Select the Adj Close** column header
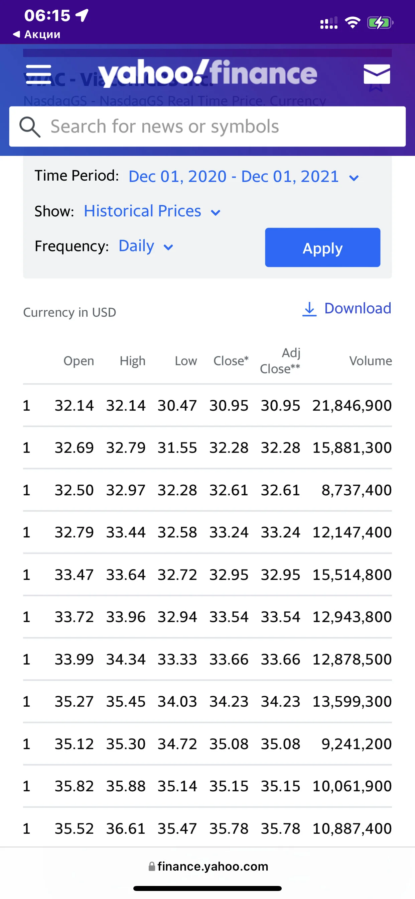415x899 pixels. (280, 361)
